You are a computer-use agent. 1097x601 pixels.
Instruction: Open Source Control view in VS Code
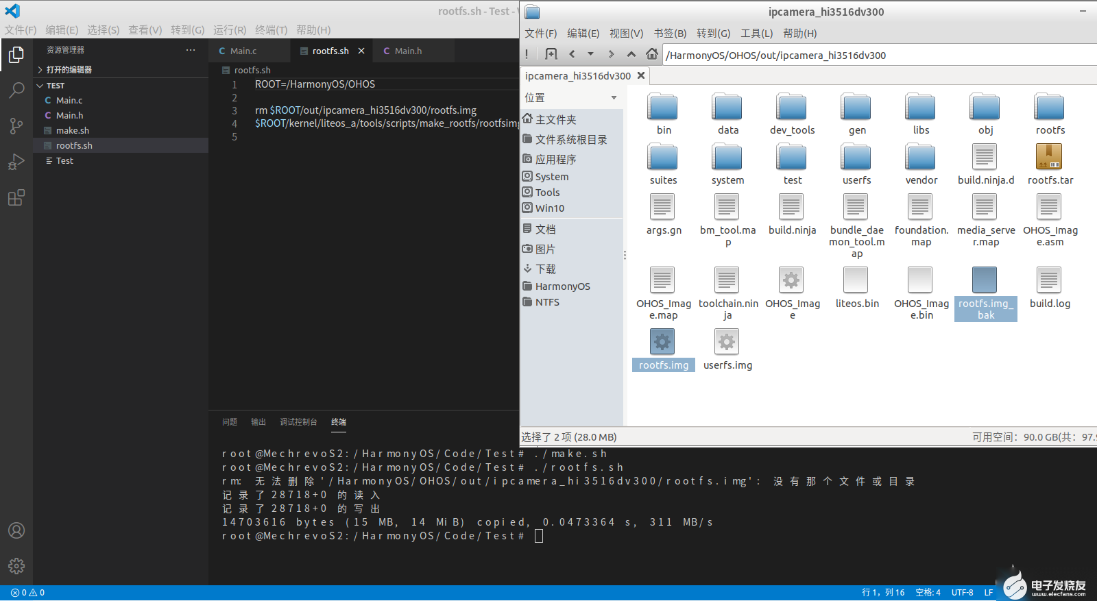click(x=16, y=125)
